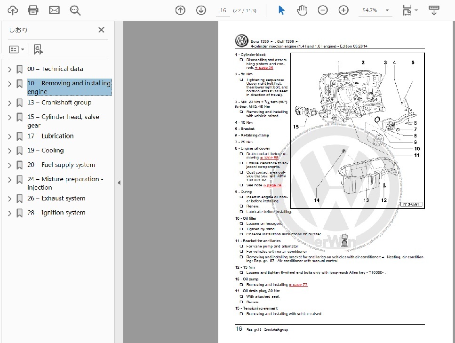Open the fit page options dropdown arrow

tap(416, 10)
